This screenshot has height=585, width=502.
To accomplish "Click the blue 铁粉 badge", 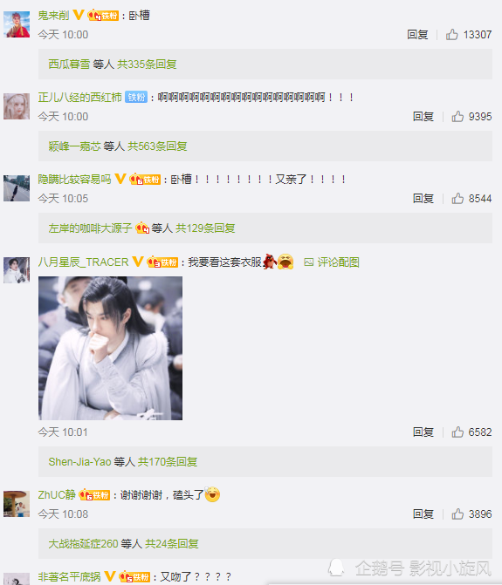I will (136, 98).
